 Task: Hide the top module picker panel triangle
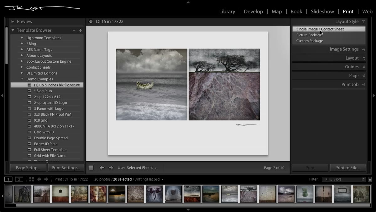coord(188,2)
